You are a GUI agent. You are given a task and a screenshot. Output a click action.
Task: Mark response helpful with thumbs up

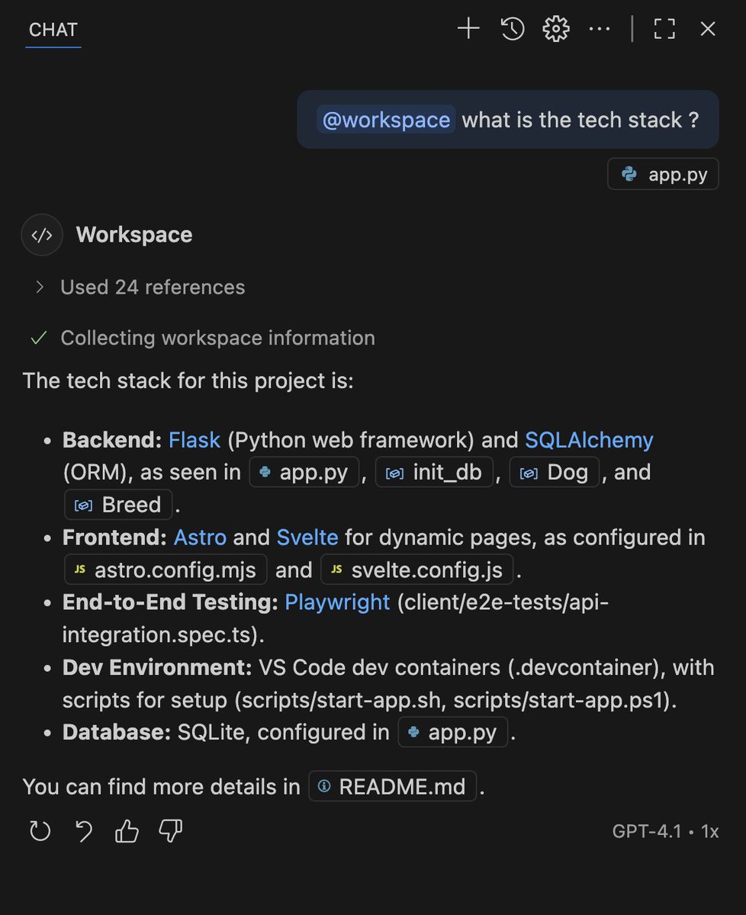127,831
